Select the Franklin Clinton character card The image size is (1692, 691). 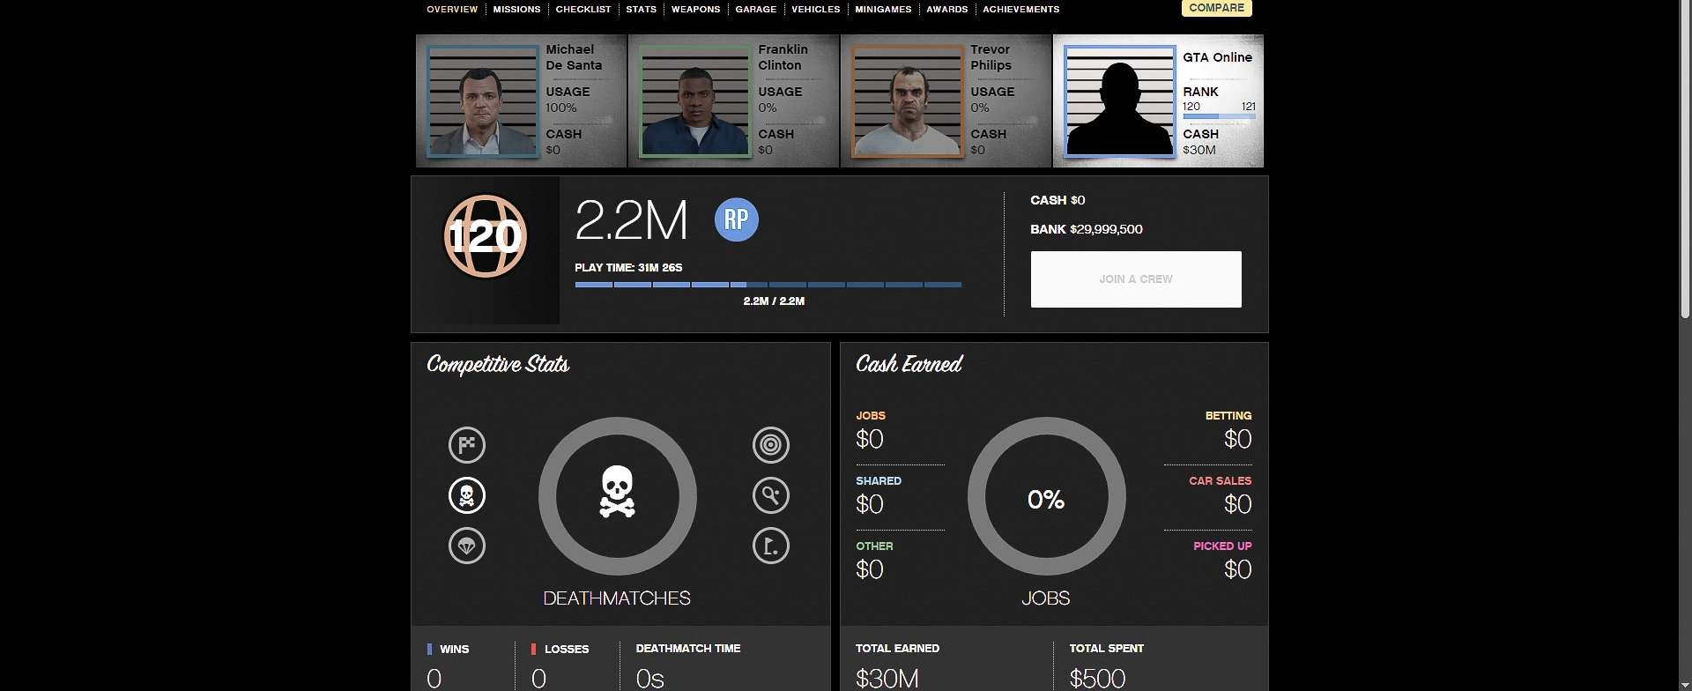(x=733, y=100)
